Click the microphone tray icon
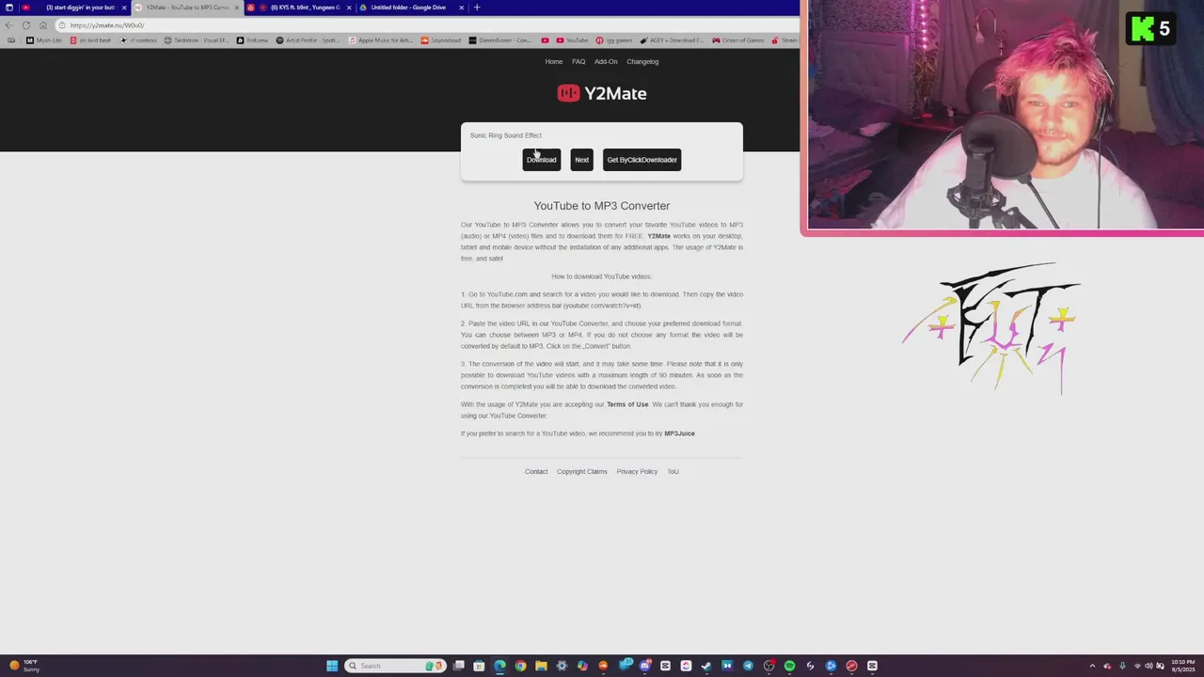The image size is (1204, 677). coord(1122,666)
